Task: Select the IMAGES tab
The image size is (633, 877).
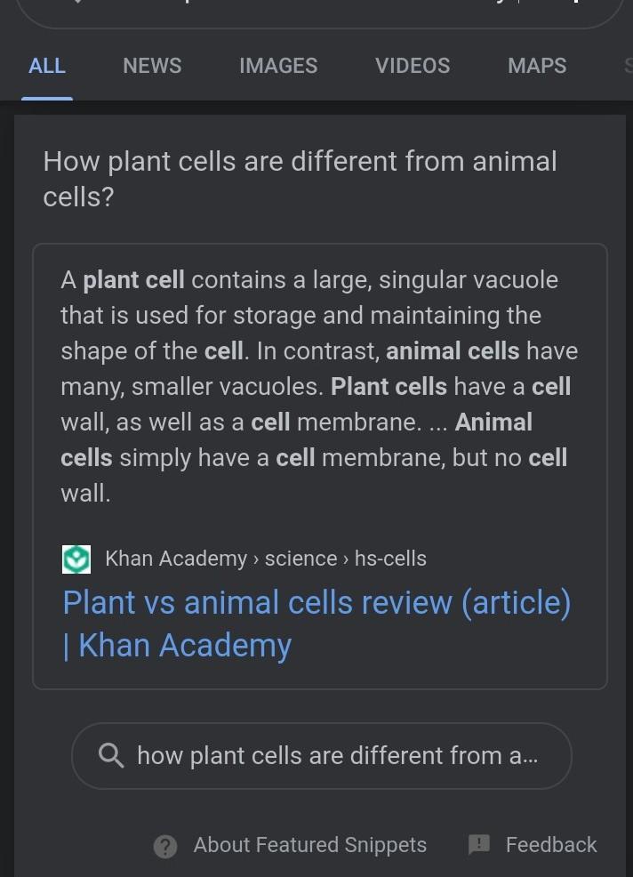Action: tap(278, 66)
